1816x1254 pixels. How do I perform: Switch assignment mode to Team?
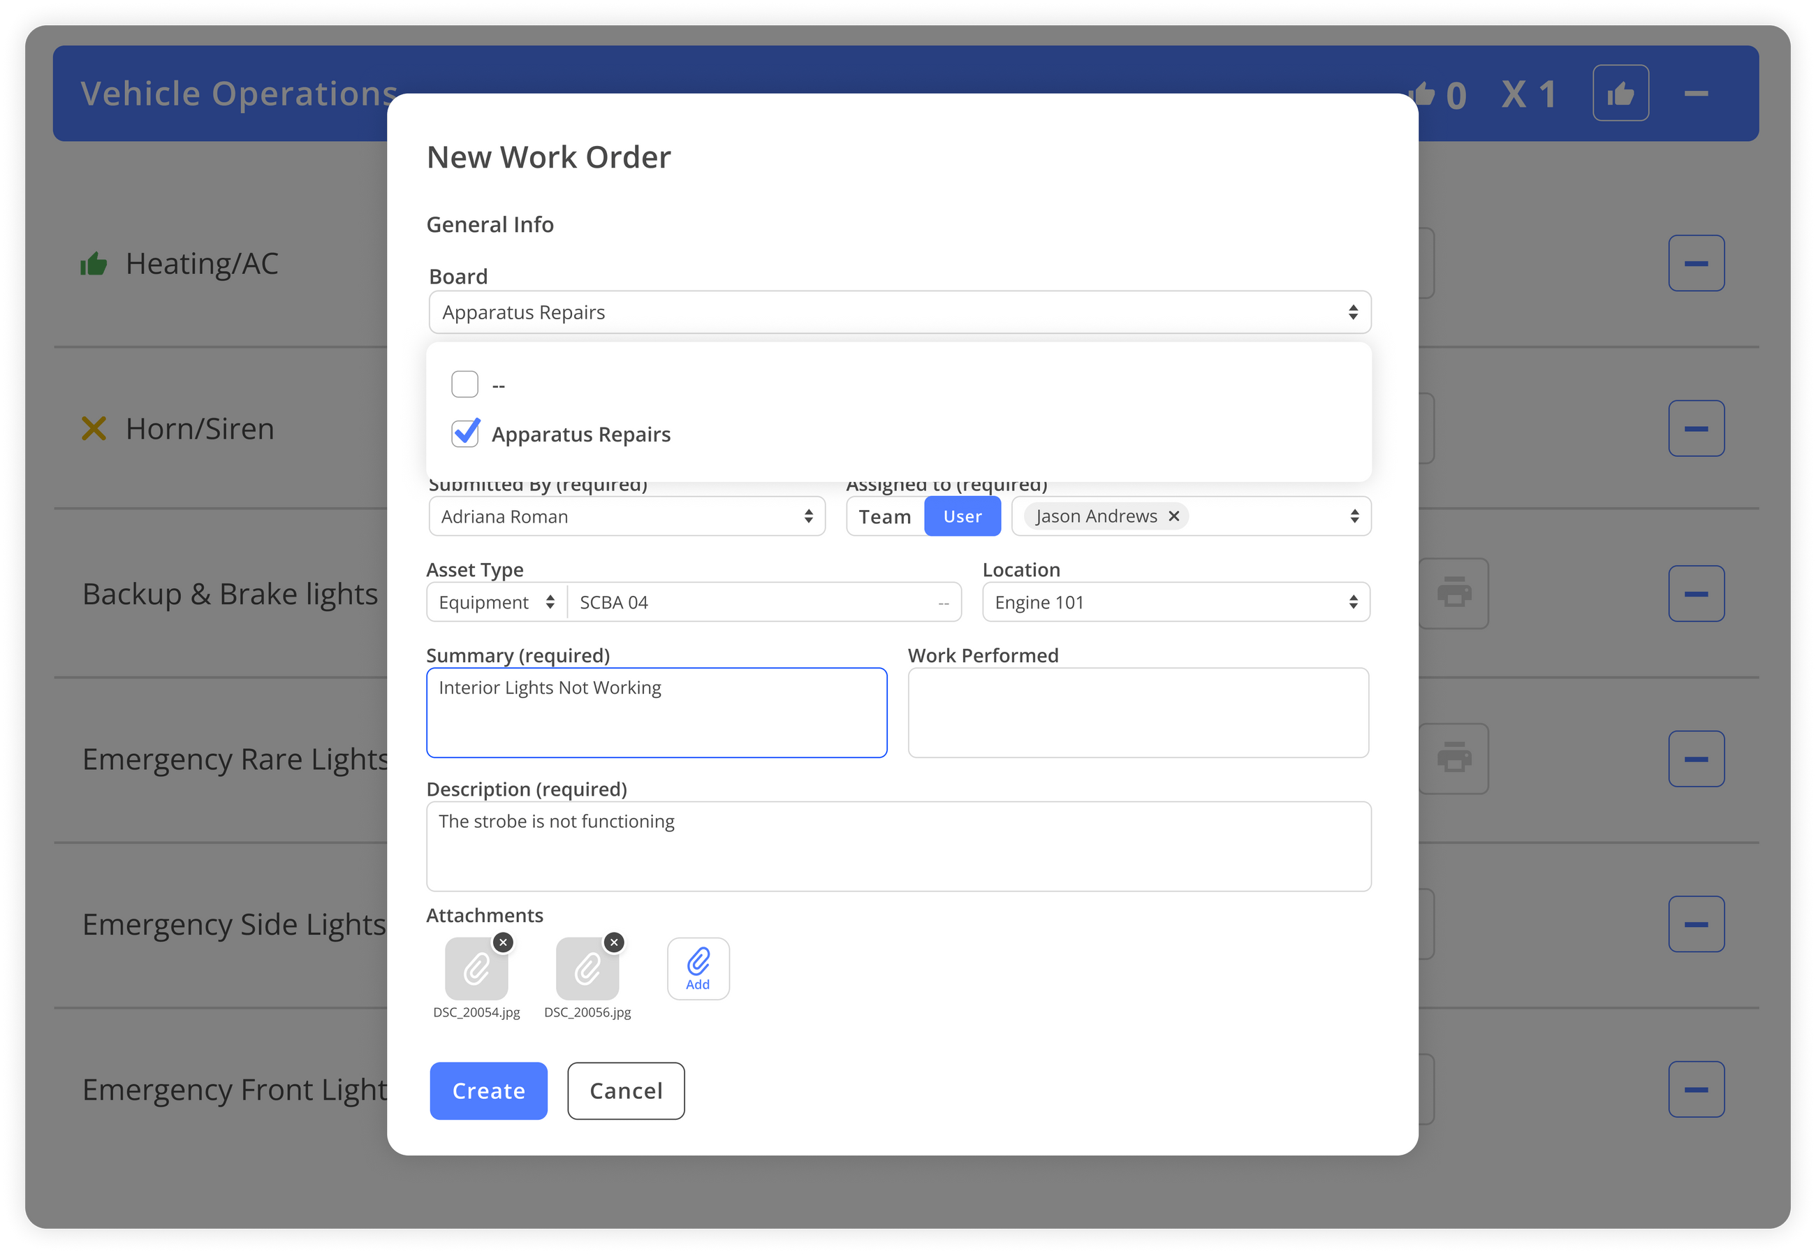click(x=884, y=516)
